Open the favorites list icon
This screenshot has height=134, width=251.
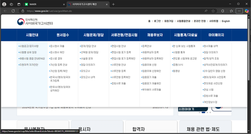(x=231, y=11)
